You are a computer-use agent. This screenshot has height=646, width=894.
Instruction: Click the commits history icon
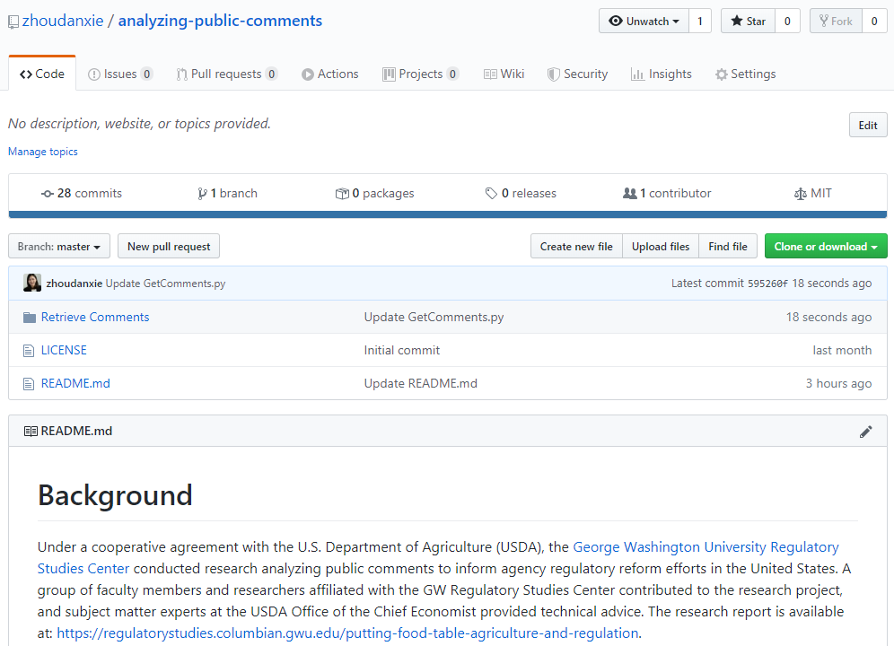[48, 194]
